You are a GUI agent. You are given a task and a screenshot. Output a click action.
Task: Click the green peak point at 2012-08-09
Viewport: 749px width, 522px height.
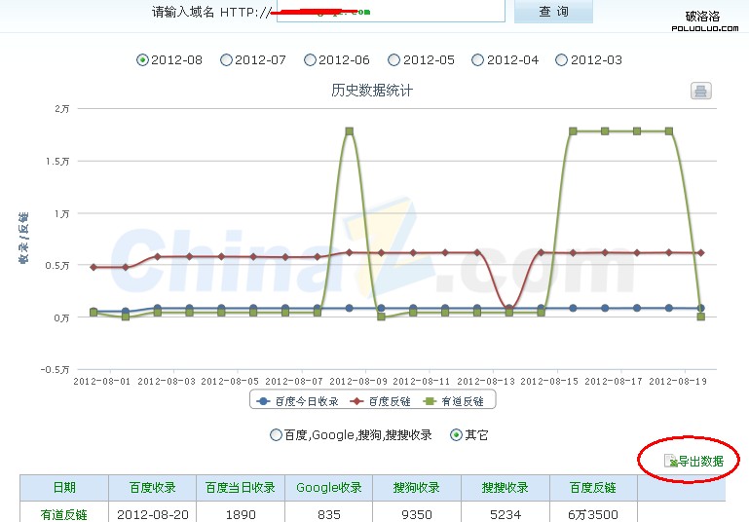pyautogui.click(x=349, y=130)
